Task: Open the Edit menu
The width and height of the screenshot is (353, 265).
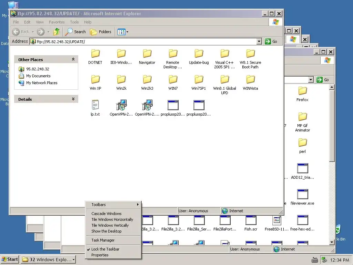Action: tap(27, 22)
